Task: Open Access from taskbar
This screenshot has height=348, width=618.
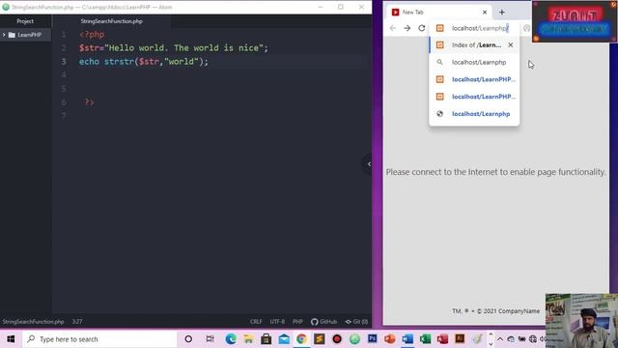Action: coord(442,339)
